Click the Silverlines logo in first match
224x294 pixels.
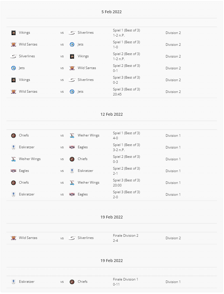click(x=72, y=33)
